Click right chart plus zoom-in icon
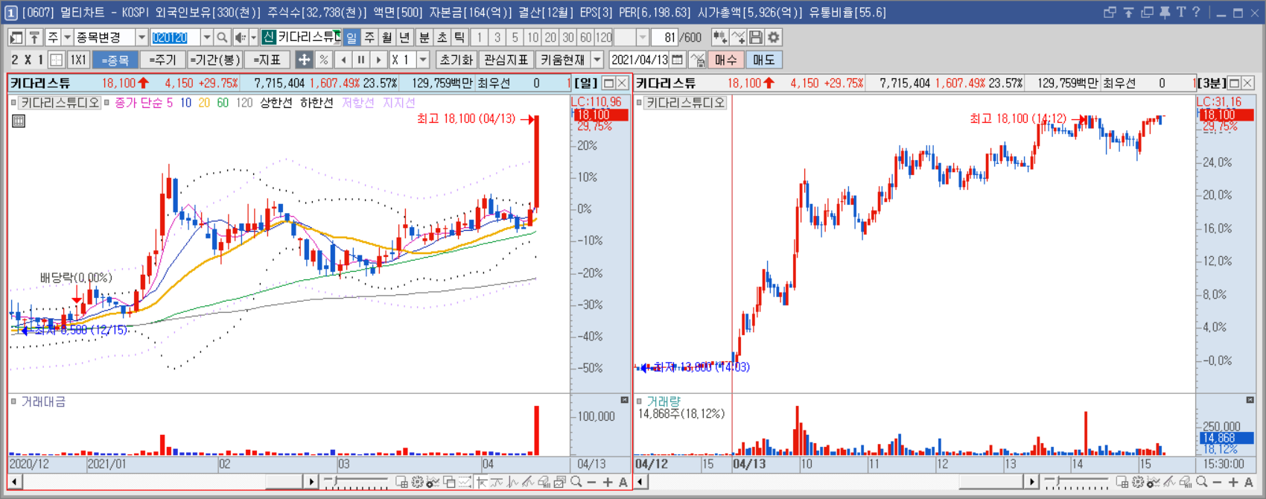The image size is (1266, 499). click(x=1233, y=483)
